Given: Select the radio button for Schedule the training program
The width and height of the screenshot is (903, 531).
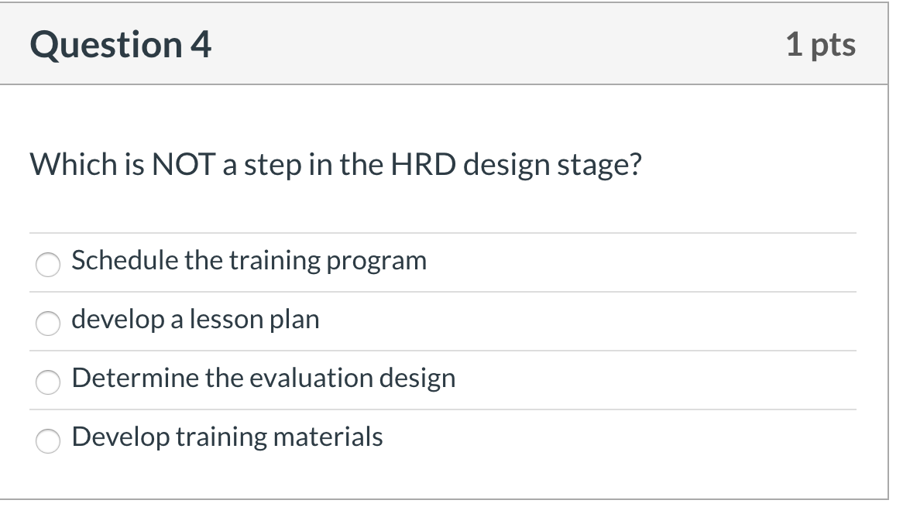Looking at the screenshot, I should tap(48, 265).
